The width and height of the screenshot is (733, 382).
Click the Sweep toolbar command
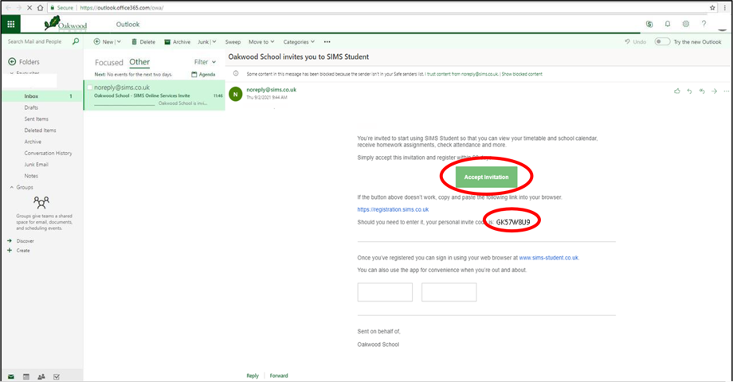(233, 41)
